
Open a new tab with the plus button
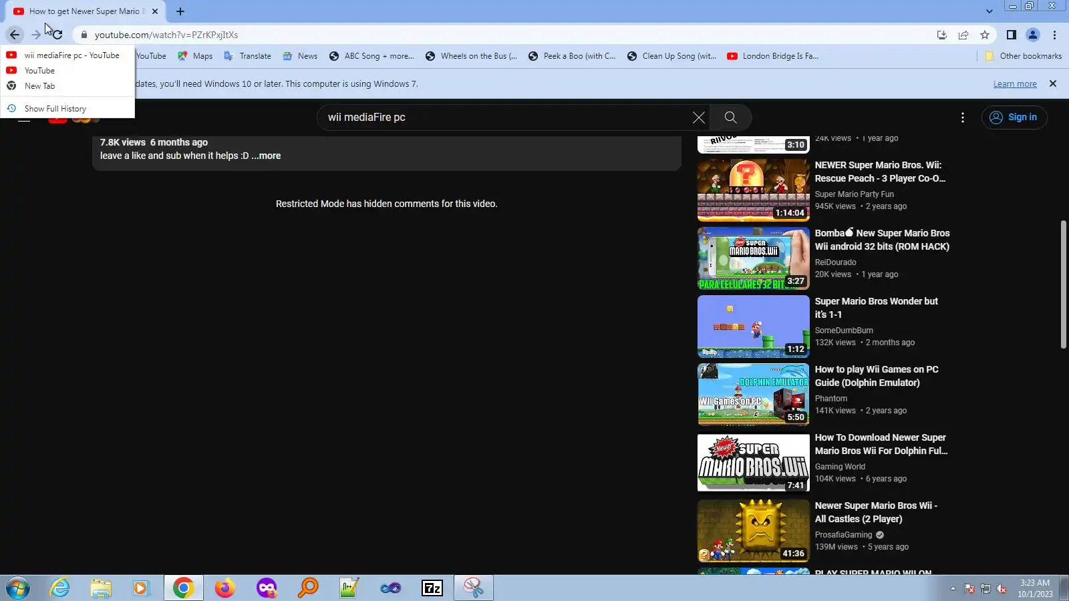(180, 11)
